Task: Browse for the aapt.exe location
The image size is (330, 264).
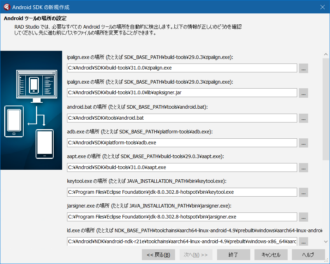Action: (303, 168)
